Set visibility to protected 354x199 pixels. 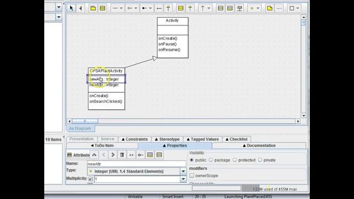pos(235,160)
